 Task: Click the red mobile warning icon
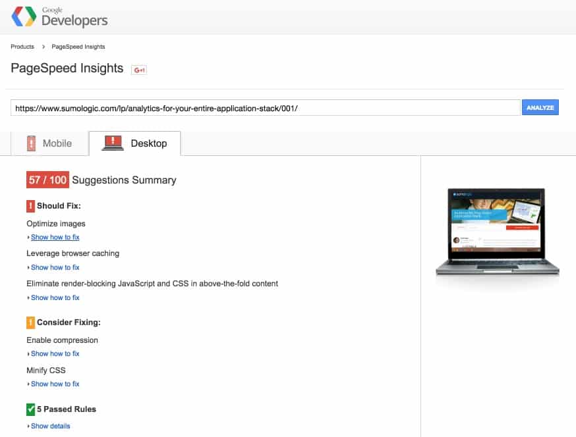coord(32,143)
